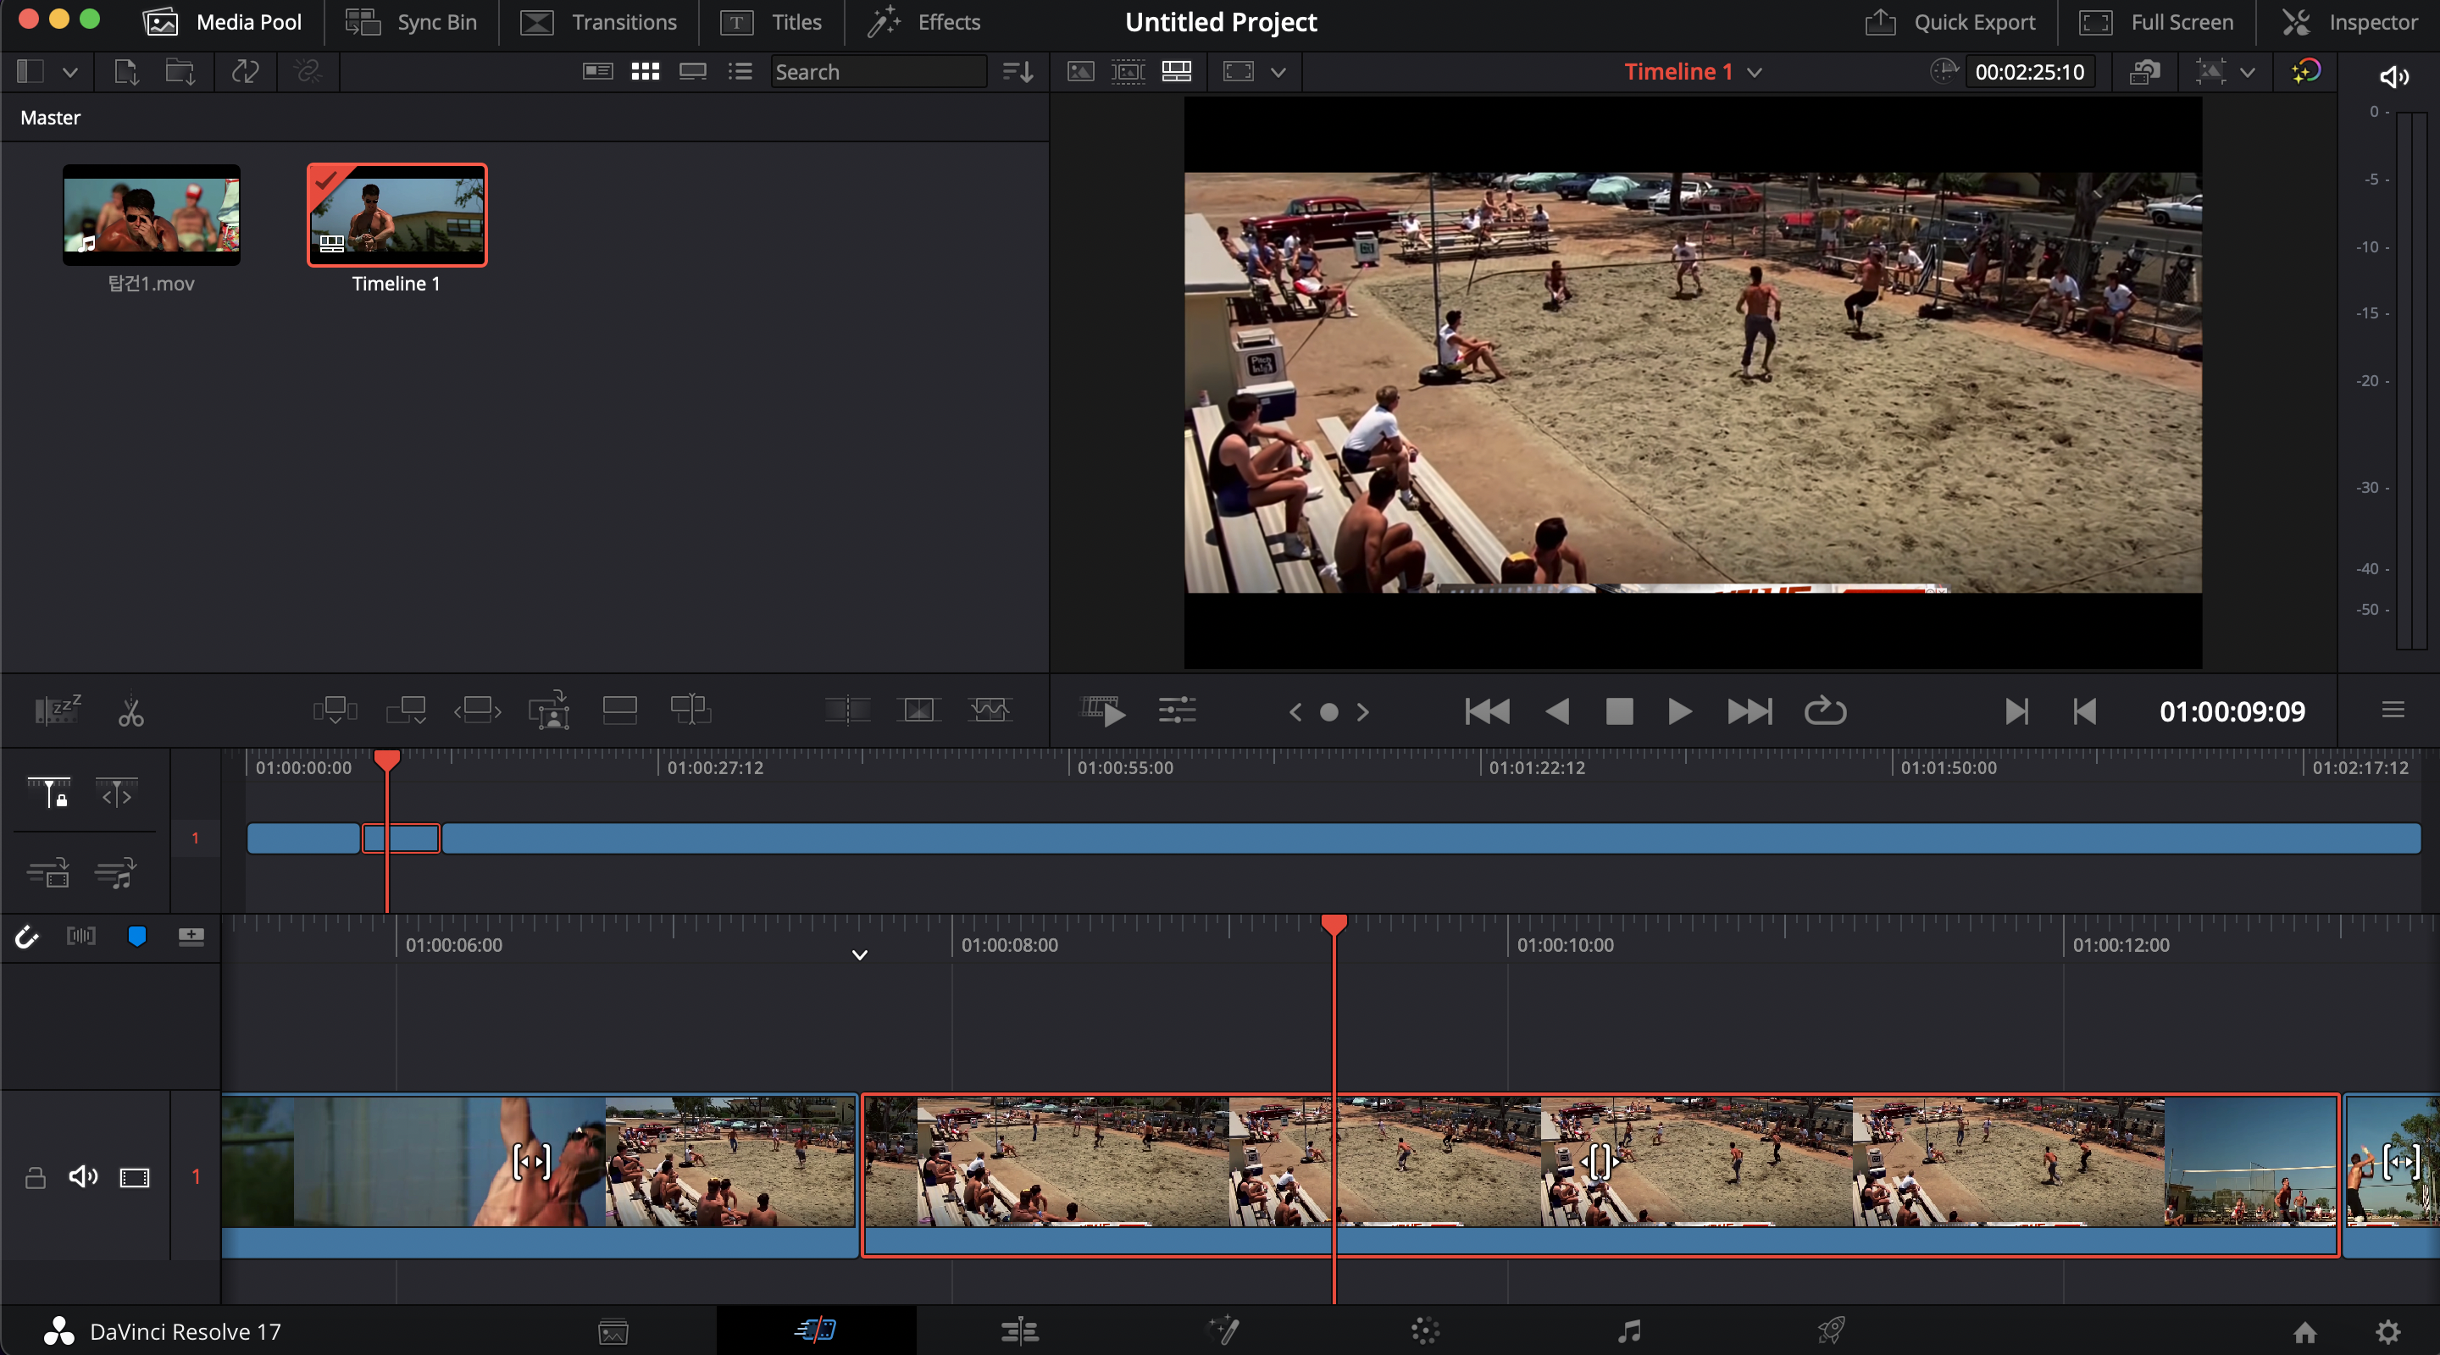Switch media pool to metadata view

click(597, 72)
